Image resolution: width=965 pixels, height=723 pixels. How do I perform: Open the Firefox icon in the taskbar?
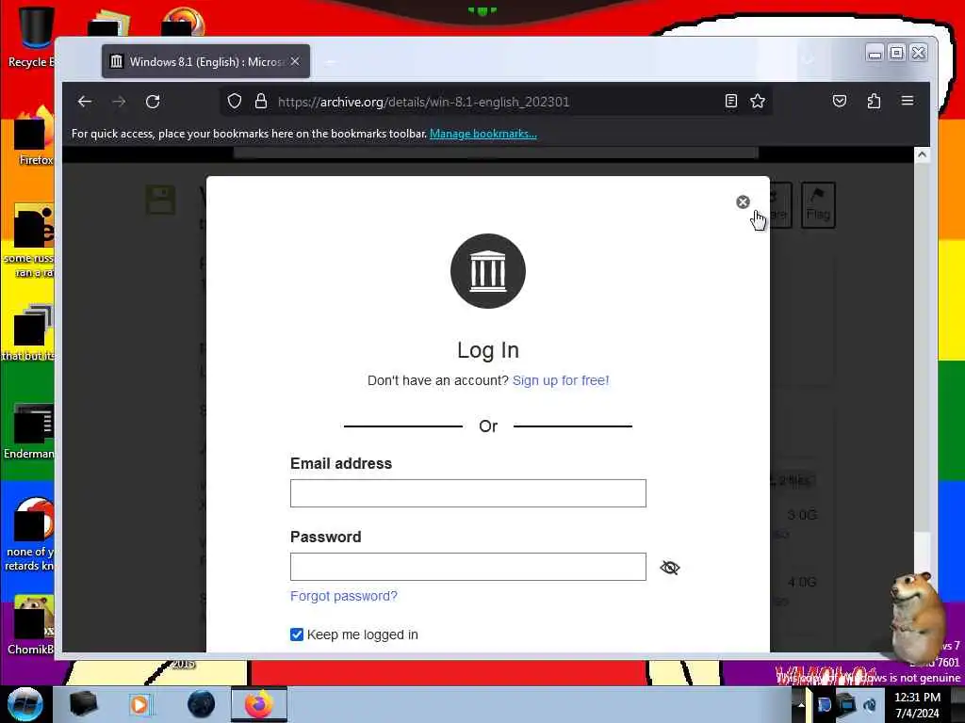(259, 704)
